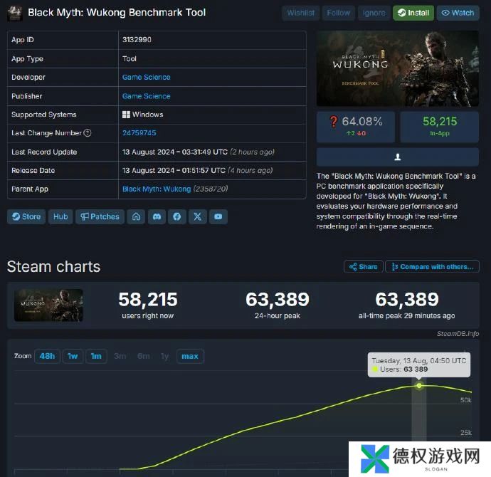Toggle Wishlist for this app

300,13
